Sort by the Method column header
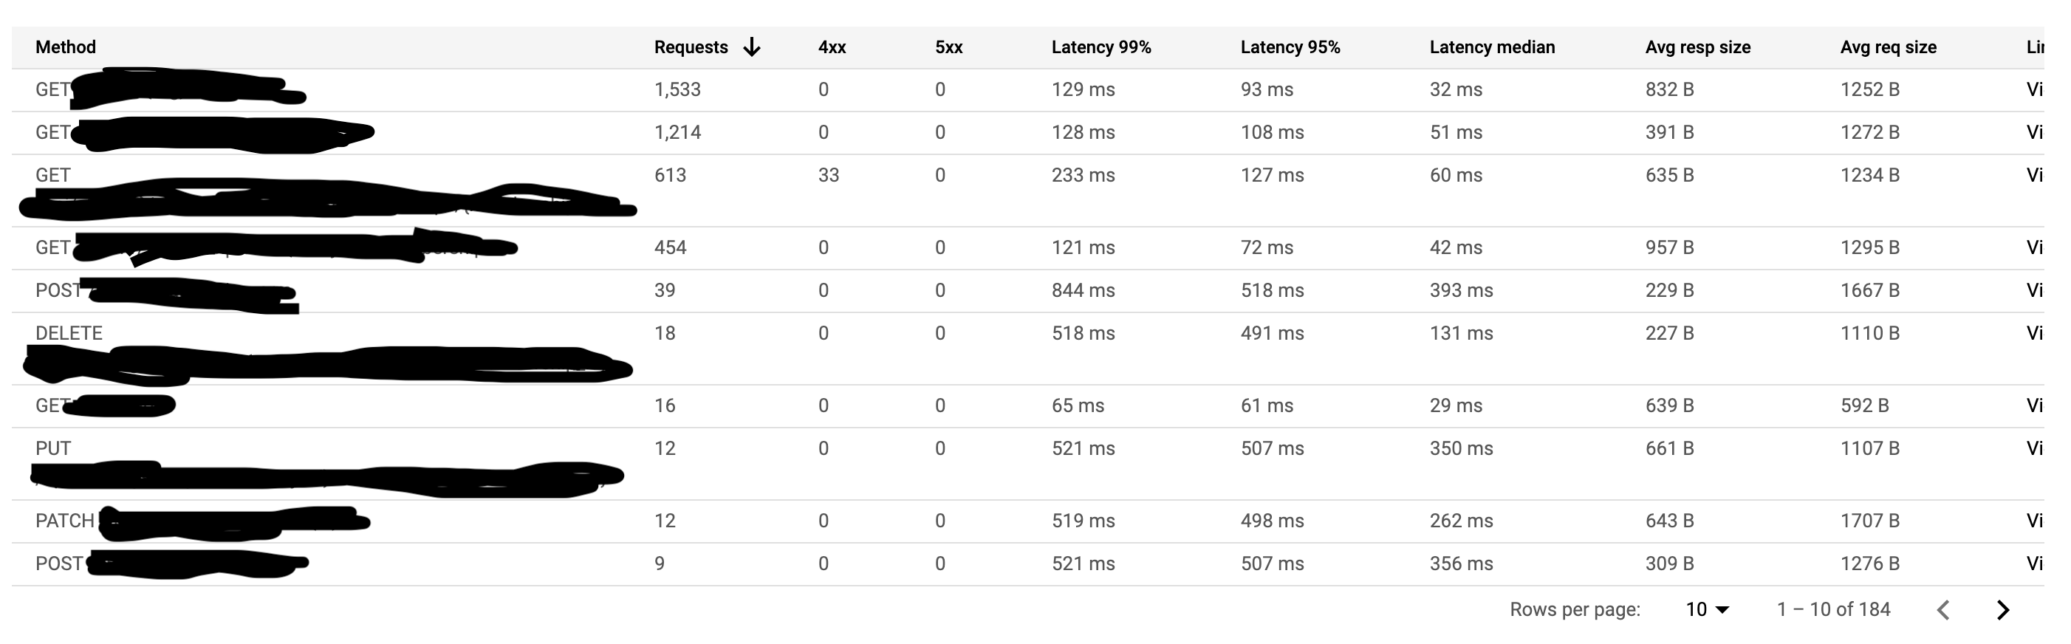Viewport: 2071px width, 644px height. 66,47
